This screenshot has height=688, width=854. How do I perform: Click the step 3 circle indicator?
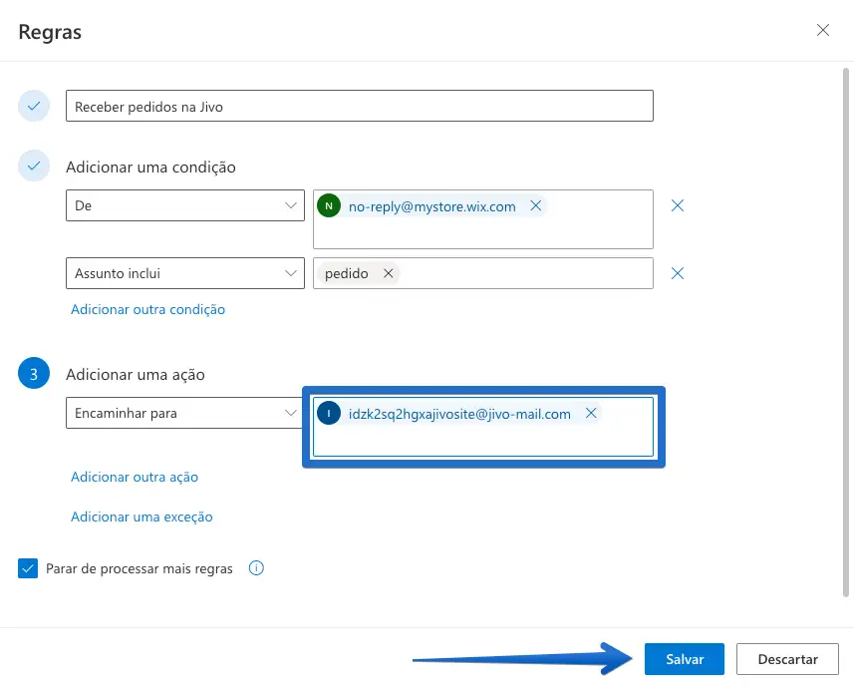point(34,375)
